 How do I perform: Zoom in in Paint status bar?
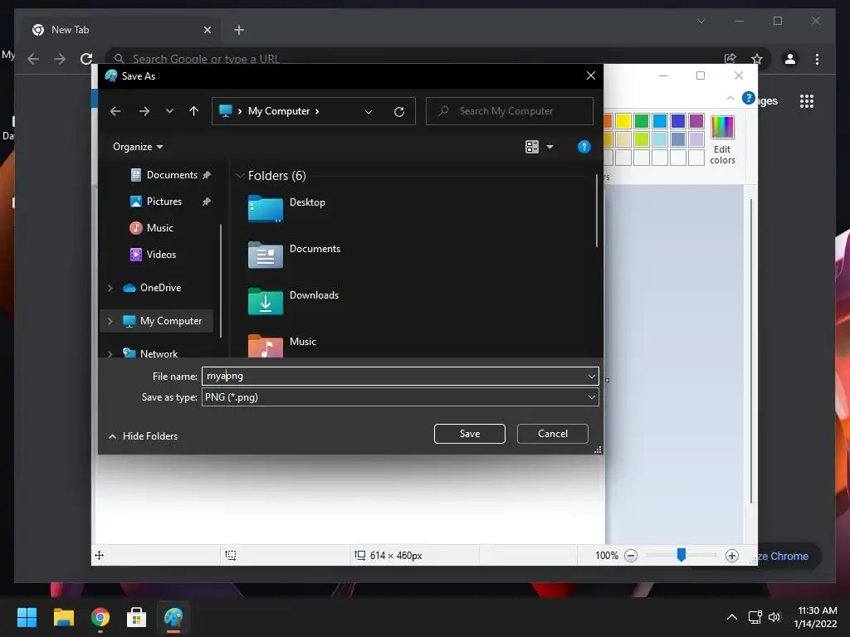(x=732, y=556)
